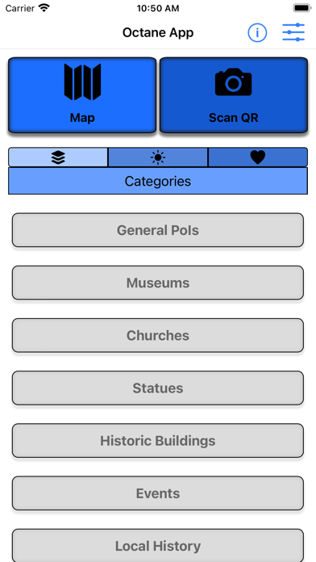Click the Map label button

82,118
